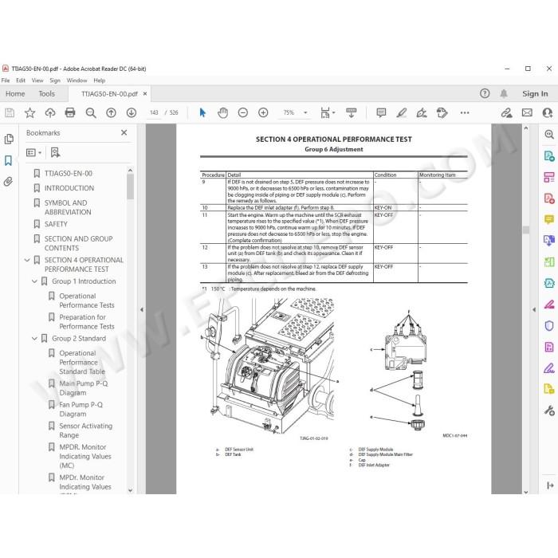Select the highlighter pen tool
Viewport: 558px width, 558px height.
[x=402, y=113]
